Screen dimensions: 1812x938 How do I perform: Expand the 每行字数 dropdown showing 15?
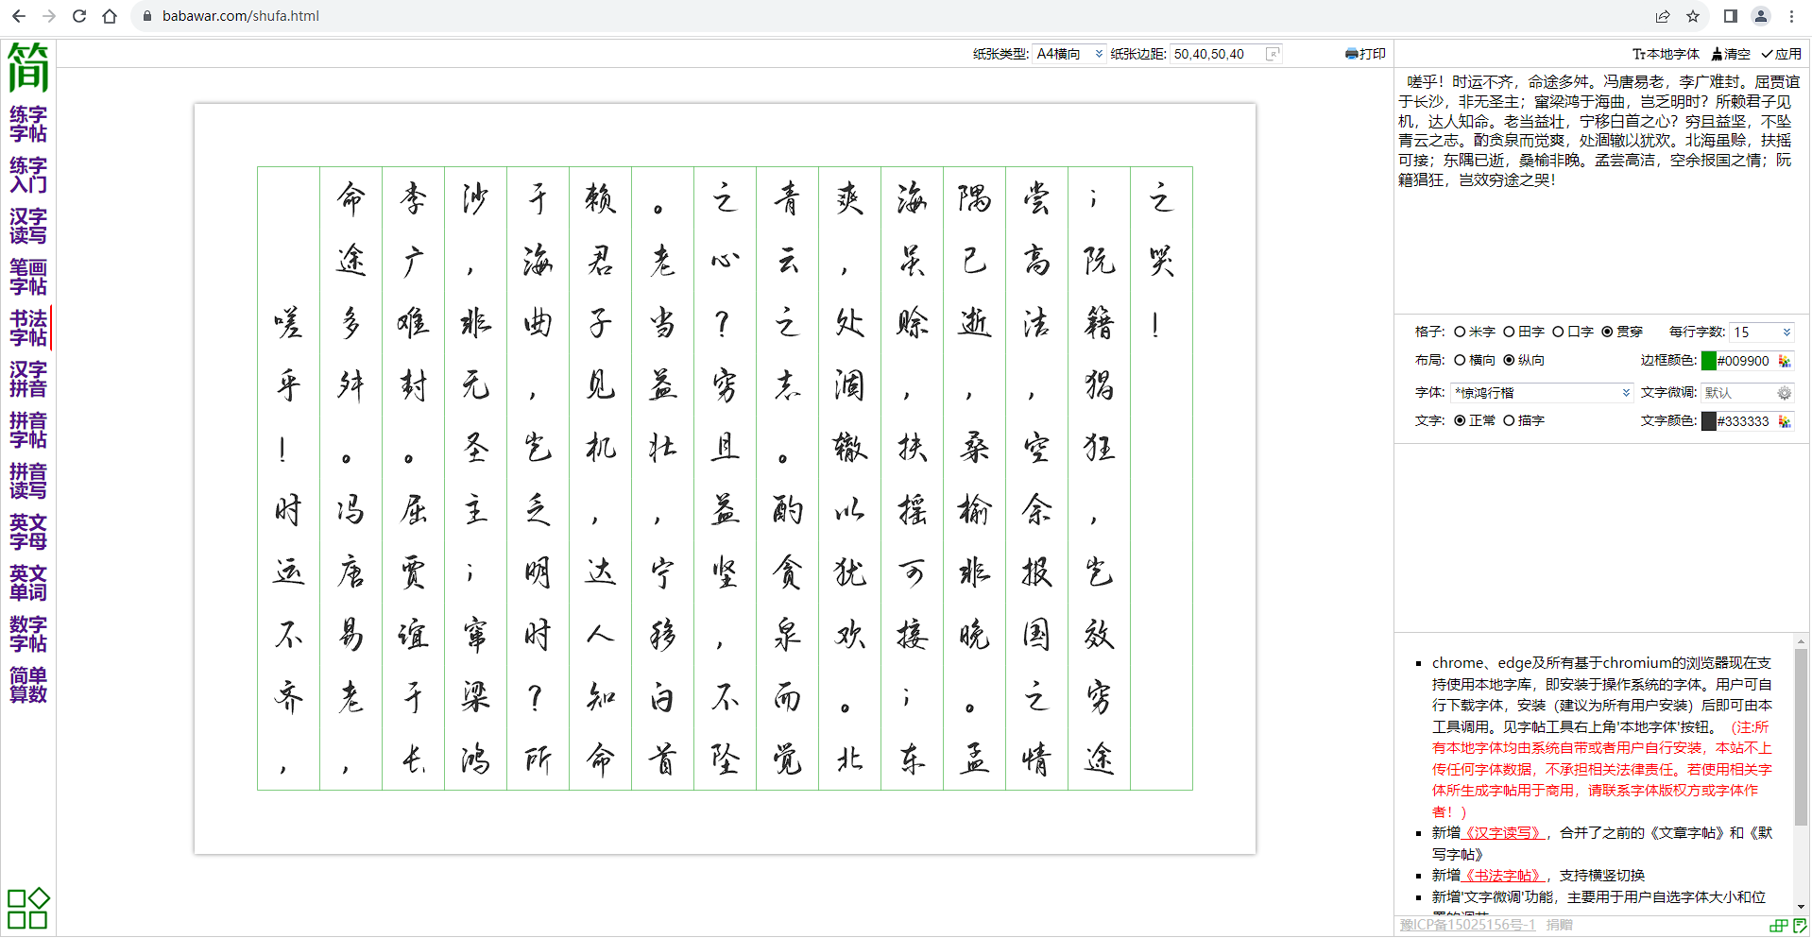tap(1761, 332)
